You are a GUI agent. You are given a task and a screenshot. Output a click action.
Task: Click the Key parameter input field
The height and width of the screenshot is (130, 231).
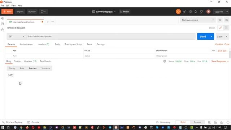48,56
